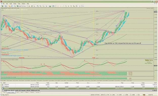Image resolution: width=158 pixels, height=96 pixels.
Task: Click the red 'Today' chart label
Action: pyautogui.click(x=94, y=58)
